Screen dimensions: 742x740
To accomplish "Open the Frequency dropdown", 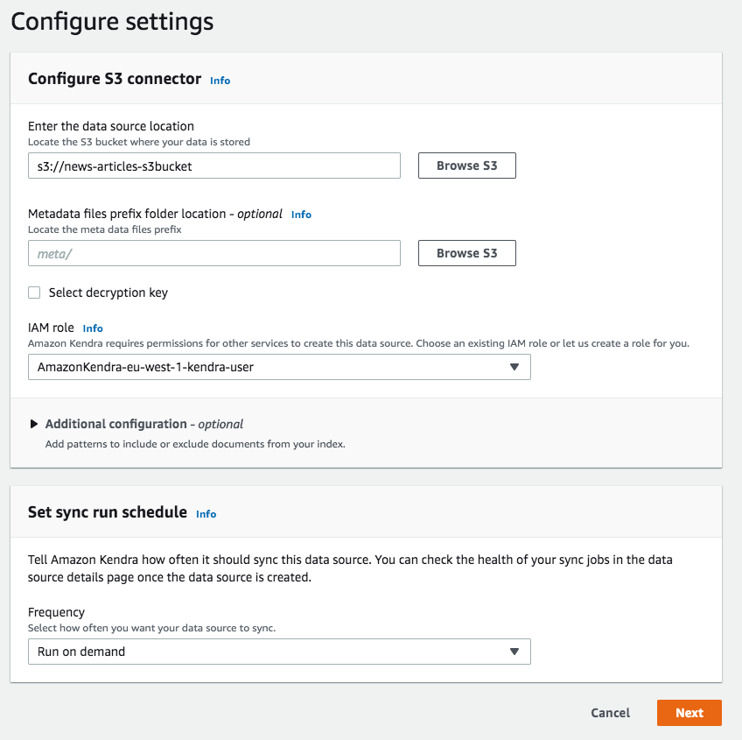I will [278, 652].
